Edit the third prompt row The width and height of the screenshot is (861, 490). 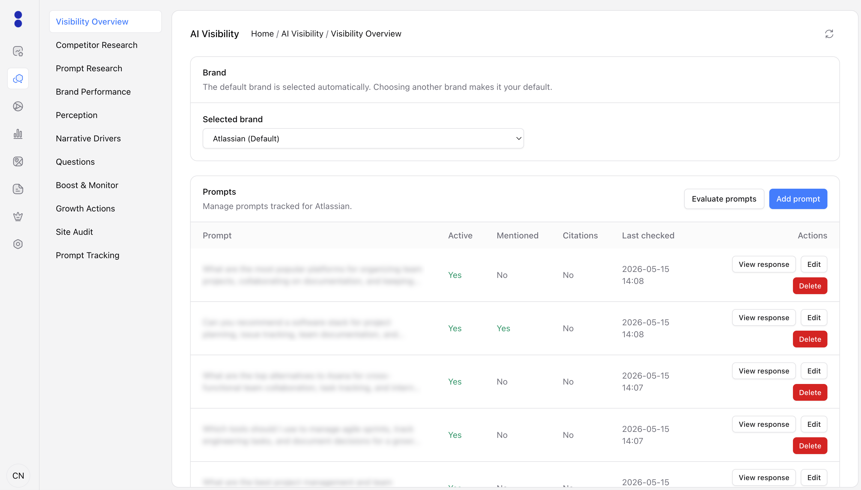[x=814, y=371]
